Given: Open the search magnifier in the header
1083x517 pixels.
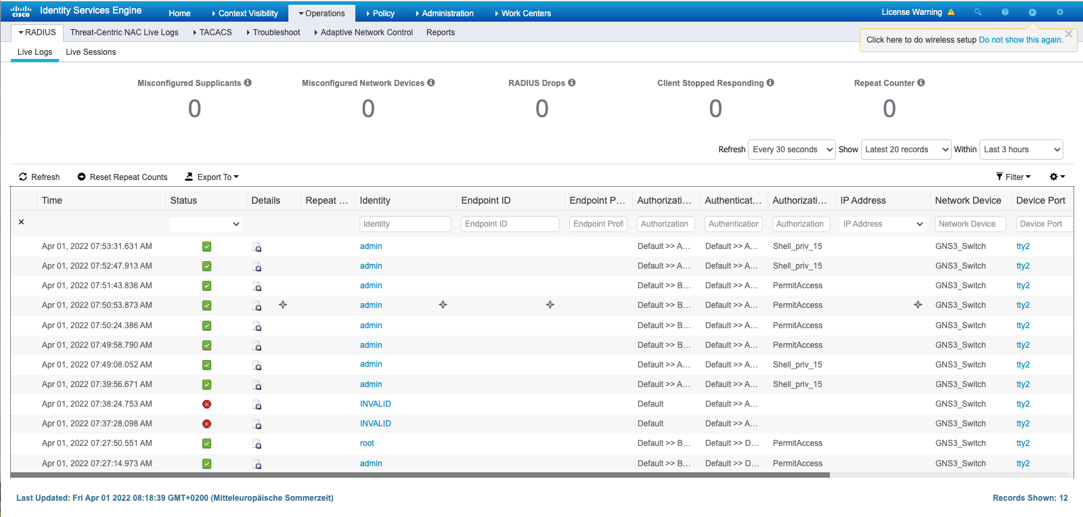Looking at the screenshot, I should tap(978, 12).
